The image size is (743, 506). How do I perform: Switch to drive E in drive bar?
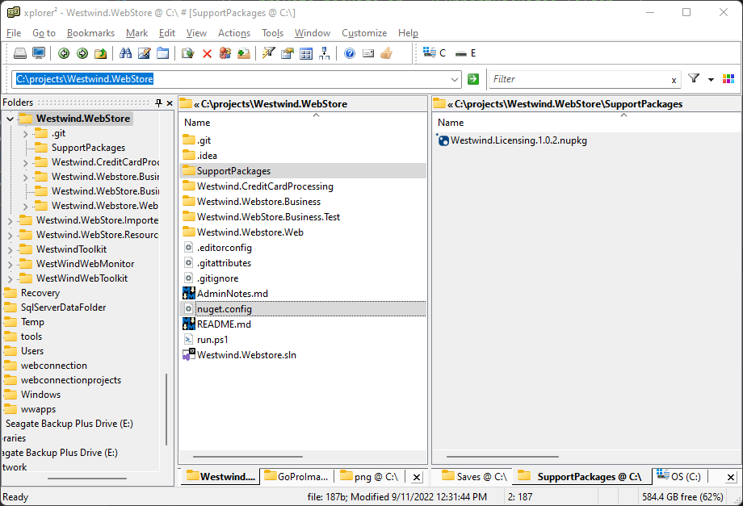pyautogui.click(x=466, y=53)
